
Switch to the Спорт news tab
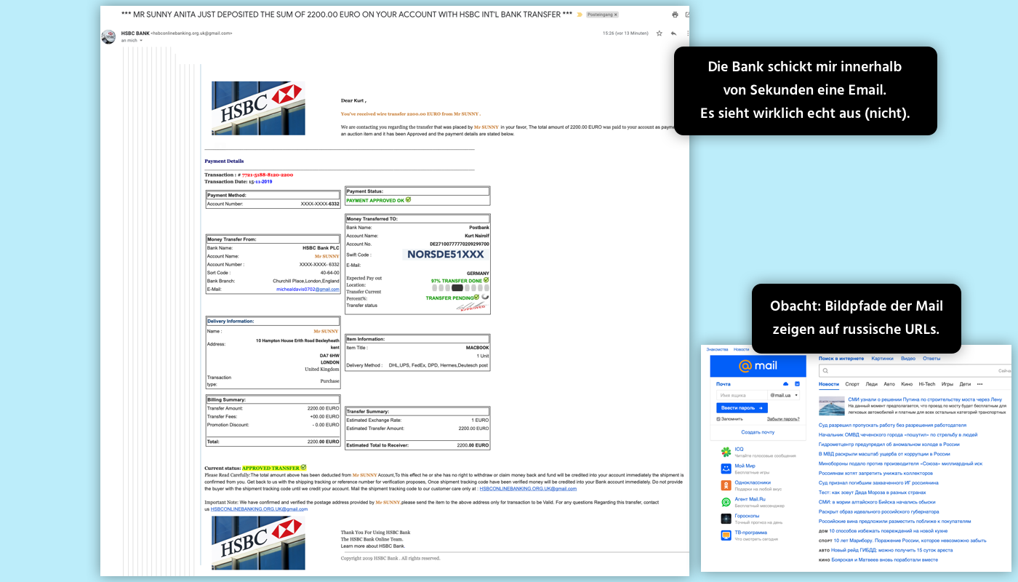click(x=852, y=384)
